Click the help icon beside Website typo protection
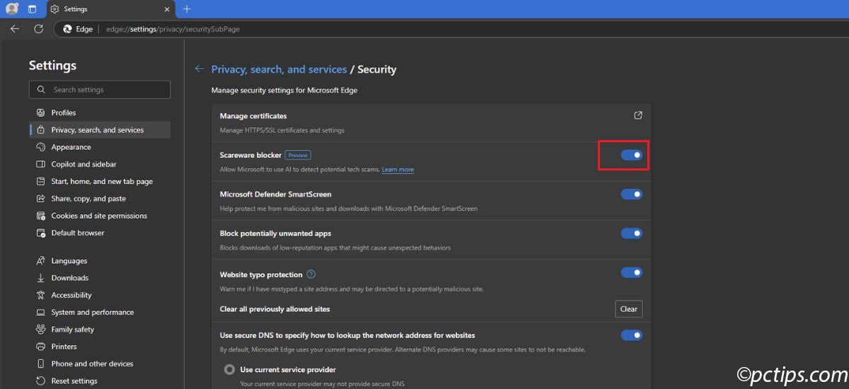This screenshot has width=849, height=389. pos(311,274)
